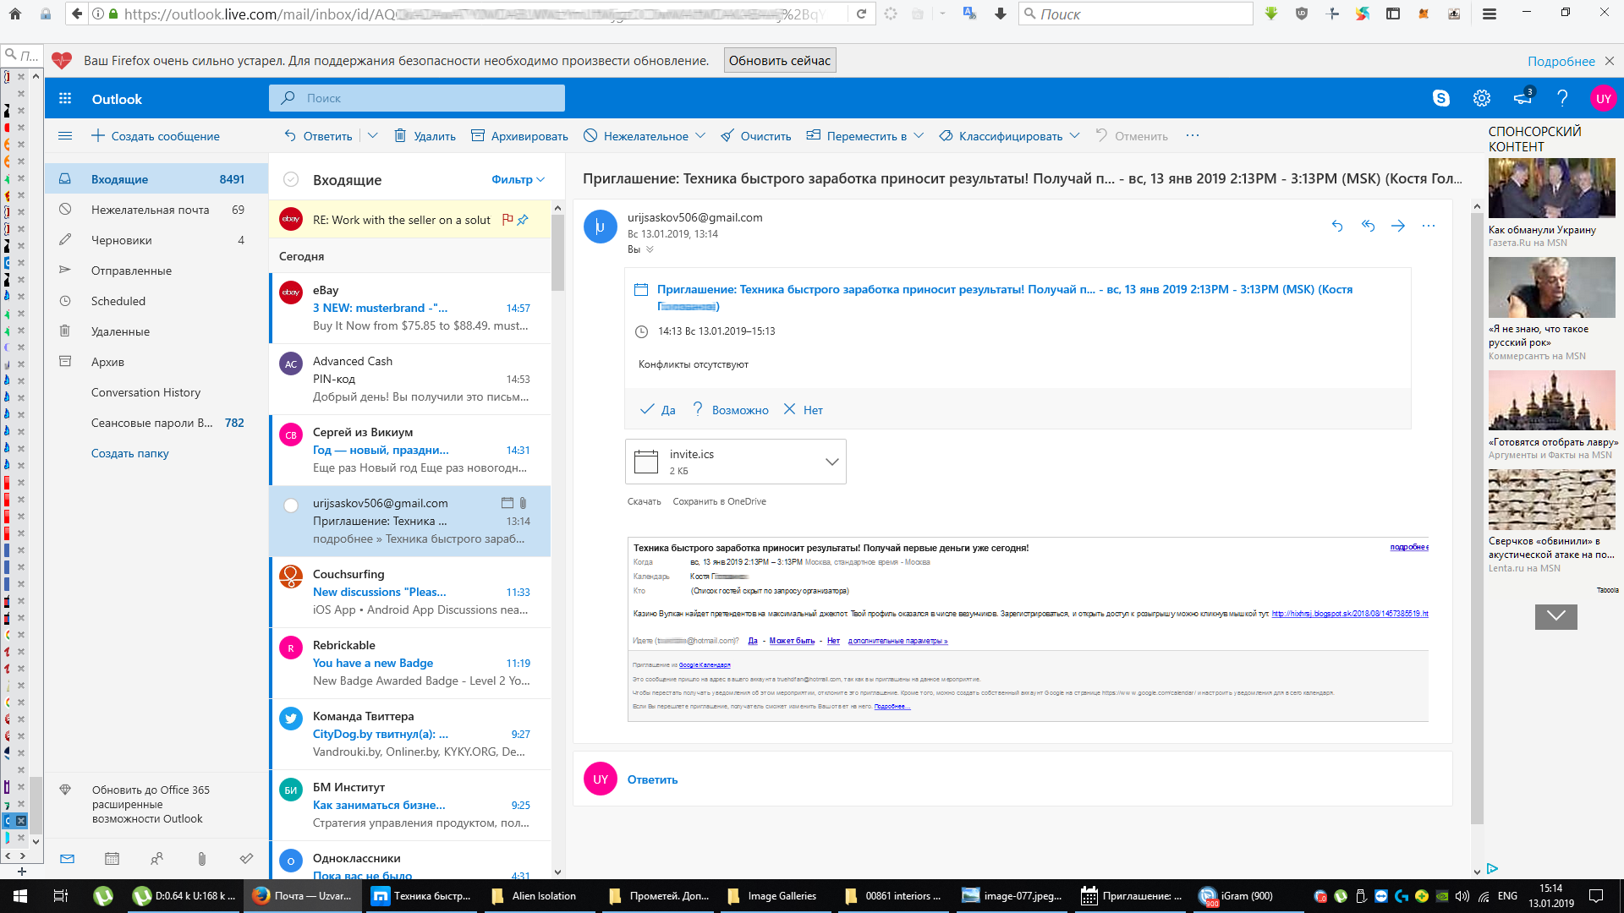The width and height of the screenshot is (1624, 913).
Task: Toggle the select-all circle beside Входящие
Action: click(x=291, y=179)
